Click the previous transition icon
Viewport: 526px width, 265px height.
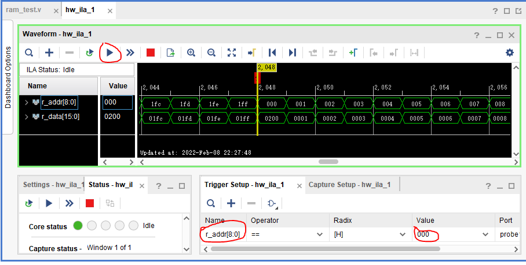tap(313, 53)
